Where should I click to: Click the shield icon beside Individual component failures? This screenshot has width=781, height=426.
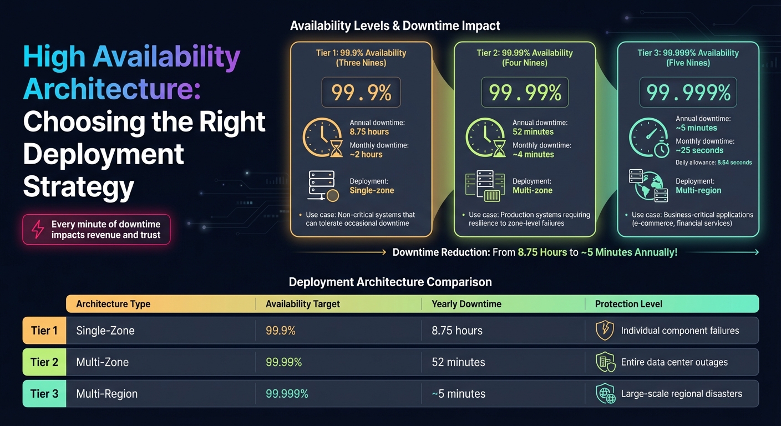[605, 330]
